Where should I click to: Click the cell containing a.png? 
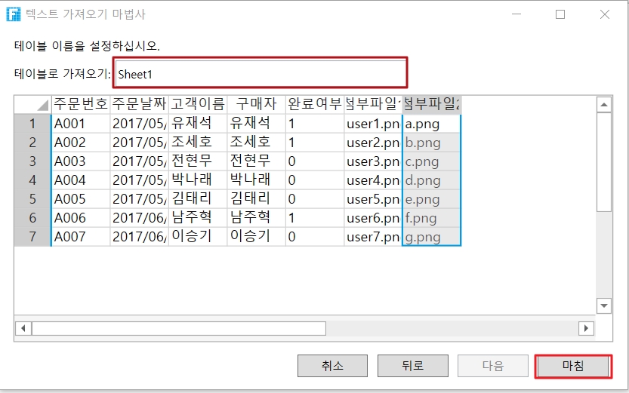tap(431, 124)
